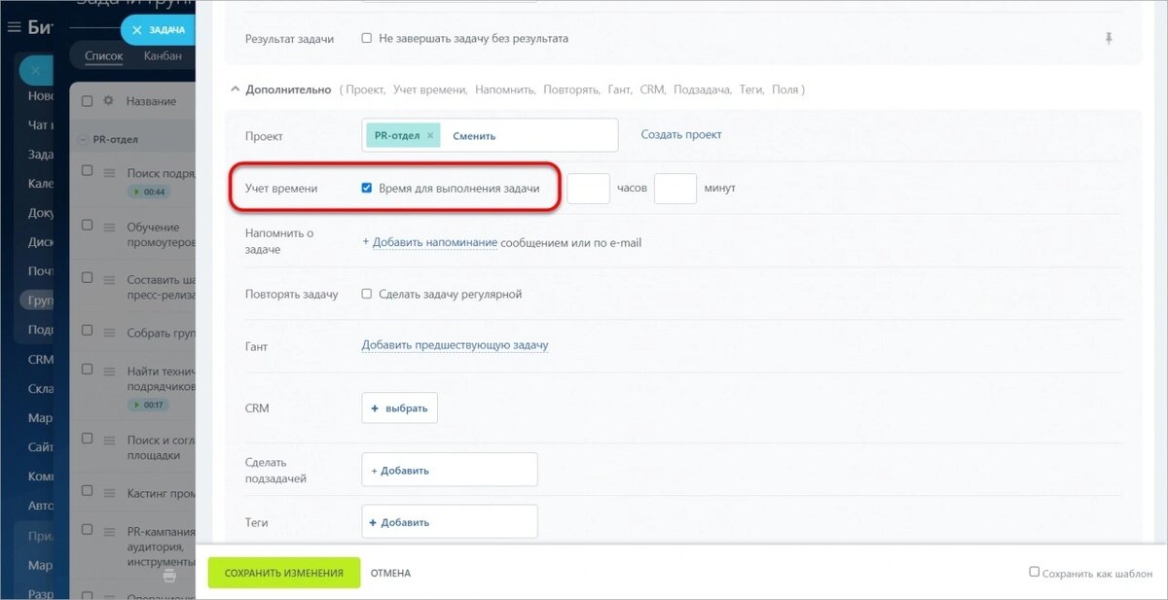Click Сменить to change project
1168x600 pixels.
(474, 136)
